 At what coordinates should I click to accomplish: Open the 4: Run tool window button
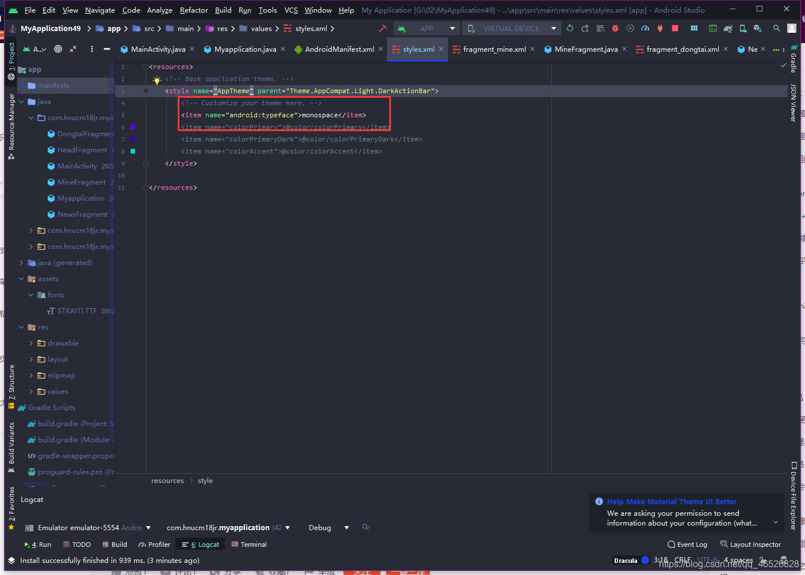point(37,545)
